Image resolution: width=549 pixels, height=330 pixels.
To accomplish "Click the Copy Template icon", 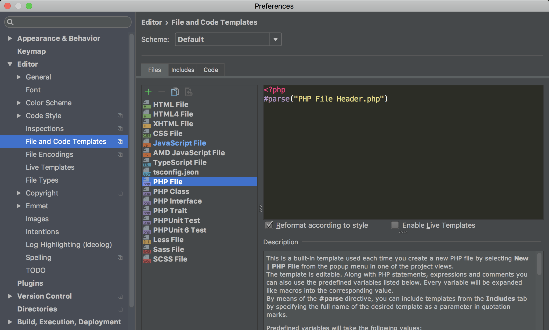I will pos(175,92).
